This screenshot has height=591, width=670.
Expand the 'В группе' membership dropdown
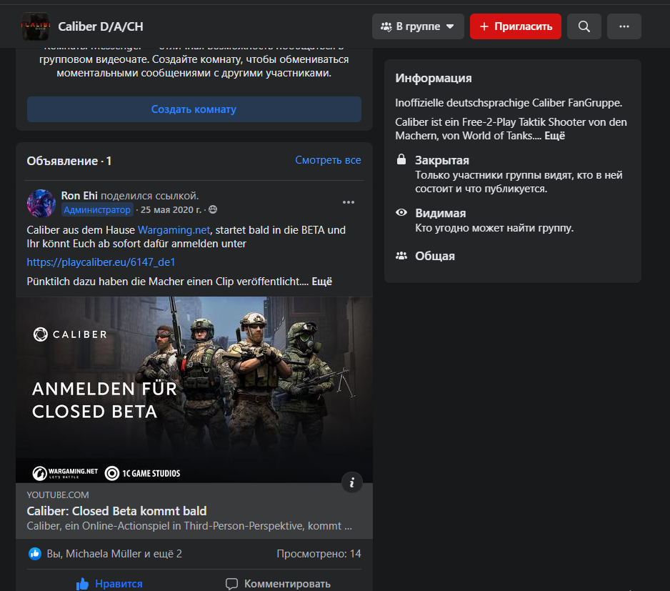click(x=418, y=26)
